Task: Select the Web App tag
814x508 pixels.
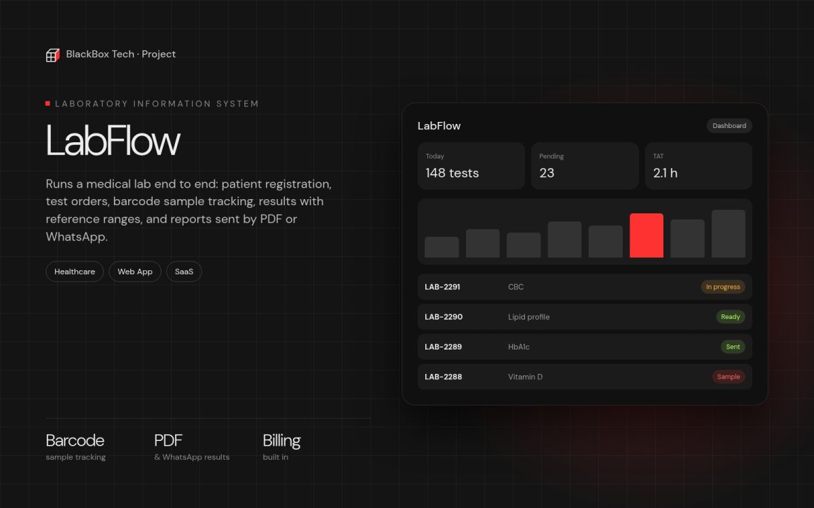Action: click(x=135, y=272)
